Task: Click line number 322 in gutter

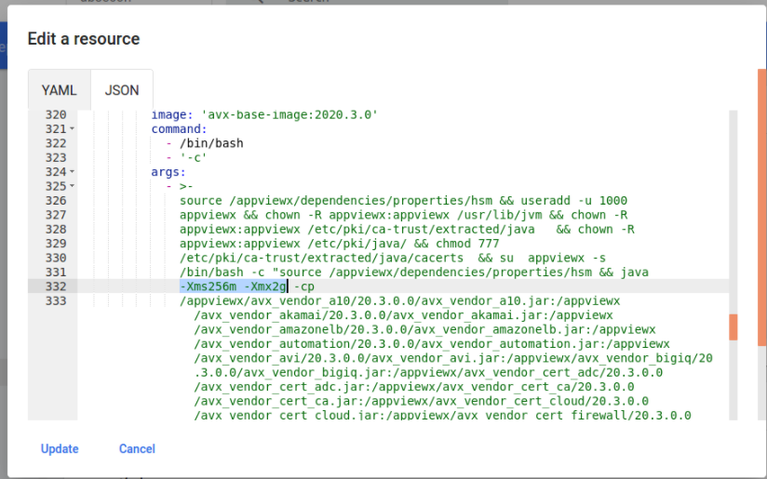Action: pos(56,143)
